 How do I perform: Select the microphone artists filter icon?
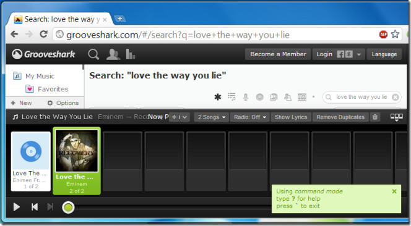point(246,97)
